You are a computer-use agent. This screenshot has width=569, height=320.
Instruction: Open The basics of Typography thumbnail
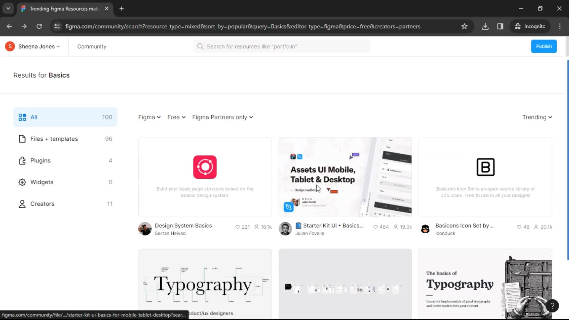(x=485, y=284)
